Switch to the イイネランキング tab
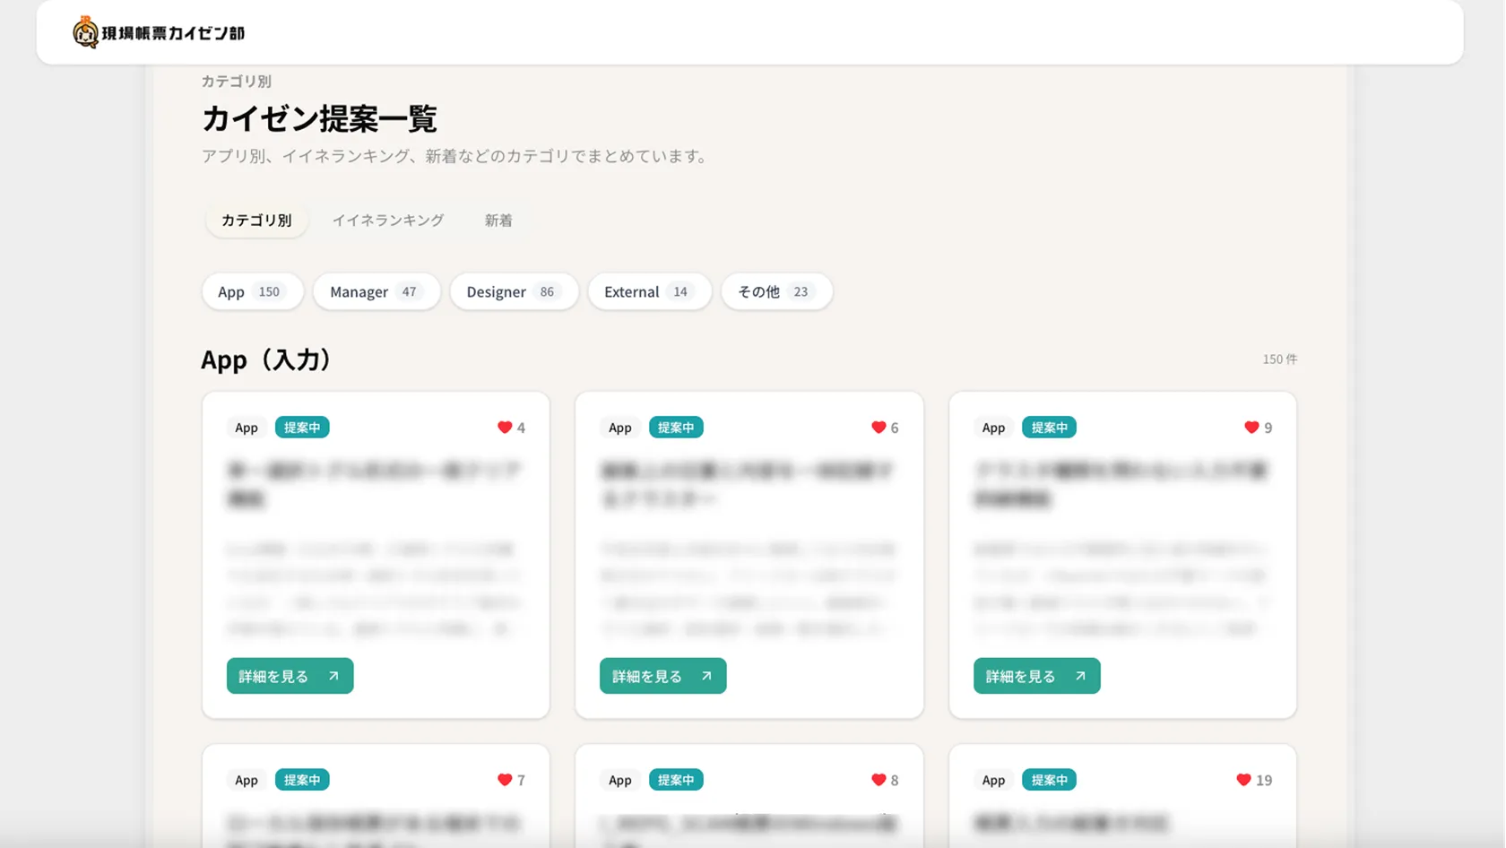 point(388,220)
